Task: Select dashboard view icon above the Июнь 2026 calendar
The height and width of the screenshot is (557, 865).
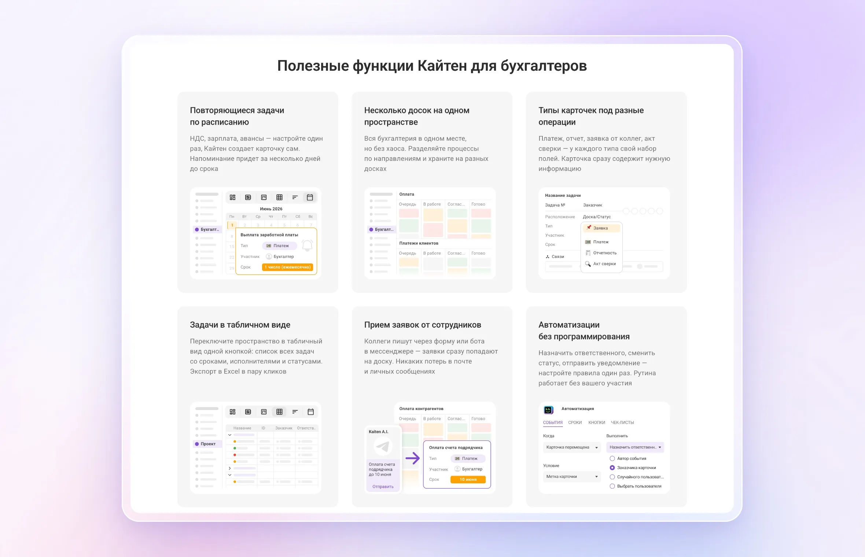Action: click(232, 198)
